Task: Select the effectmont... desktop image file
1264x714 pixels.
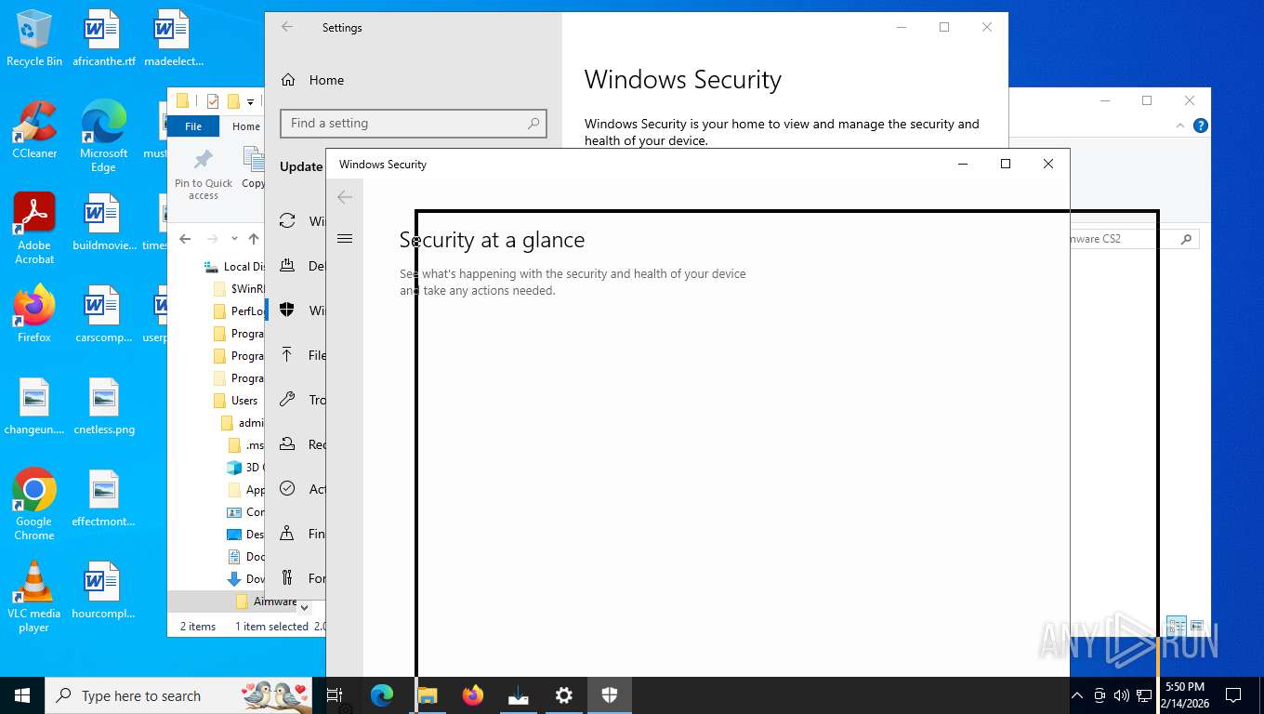Action: click(x=103, y=498)
